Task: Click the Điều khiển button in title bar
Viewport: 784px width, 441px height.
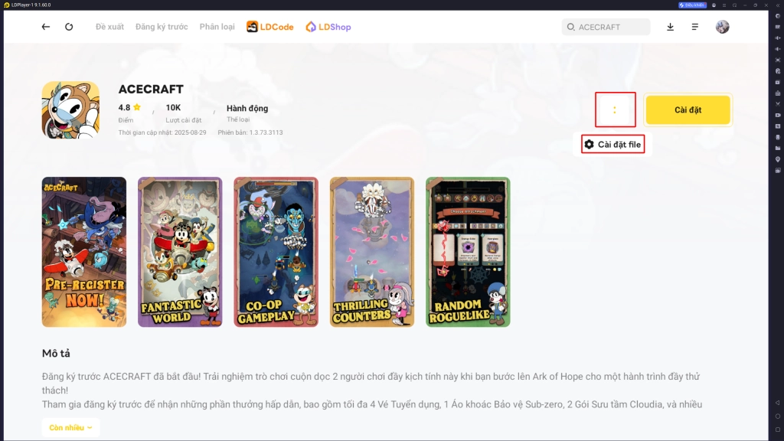Action: pos(692,5)
